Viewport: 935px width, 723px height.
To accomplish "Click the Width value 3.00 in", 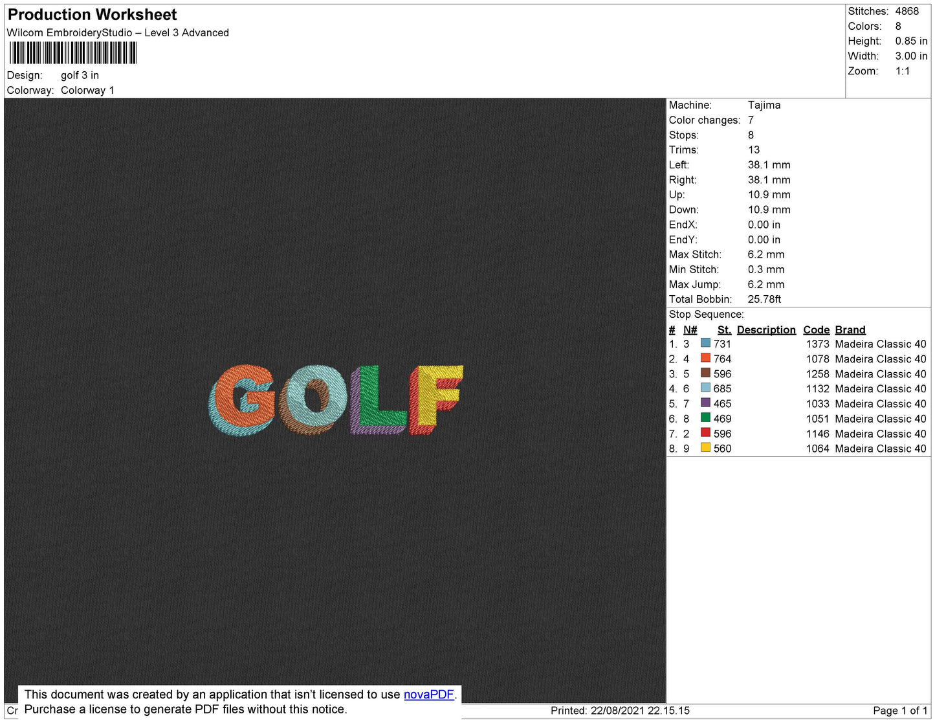I will (x=911, y=56).
